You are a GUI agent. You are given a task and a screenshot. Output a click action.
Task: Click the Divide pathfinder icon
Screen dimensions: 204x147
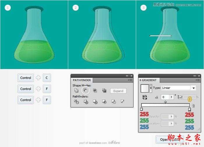[76, 102]
